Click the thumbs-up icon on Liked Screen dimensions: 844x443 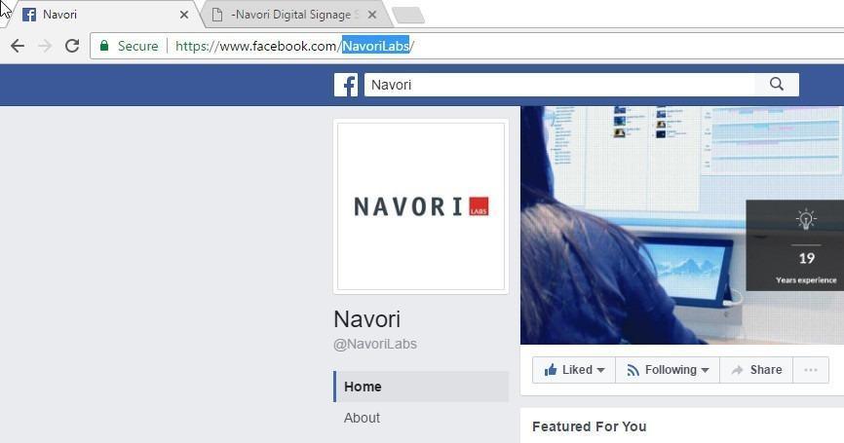coord(550,370)
